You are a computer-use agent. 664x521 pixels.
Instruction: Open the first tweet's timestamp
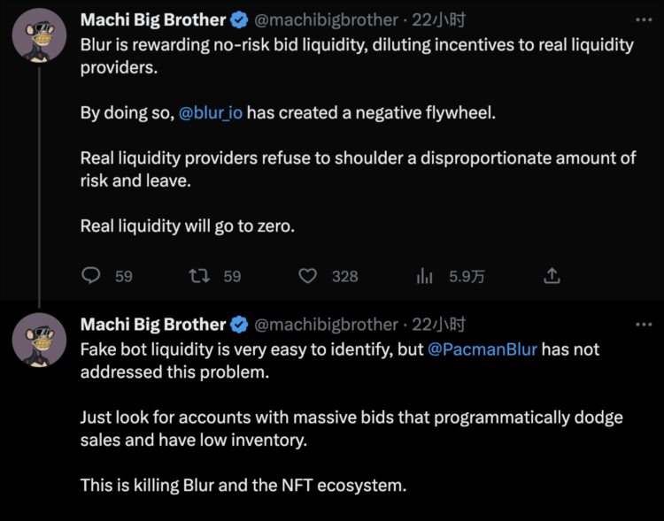[439, 19]
